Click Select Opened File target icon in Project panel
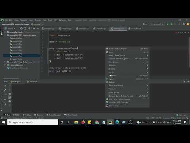The image size is (190, 143). 21,29
